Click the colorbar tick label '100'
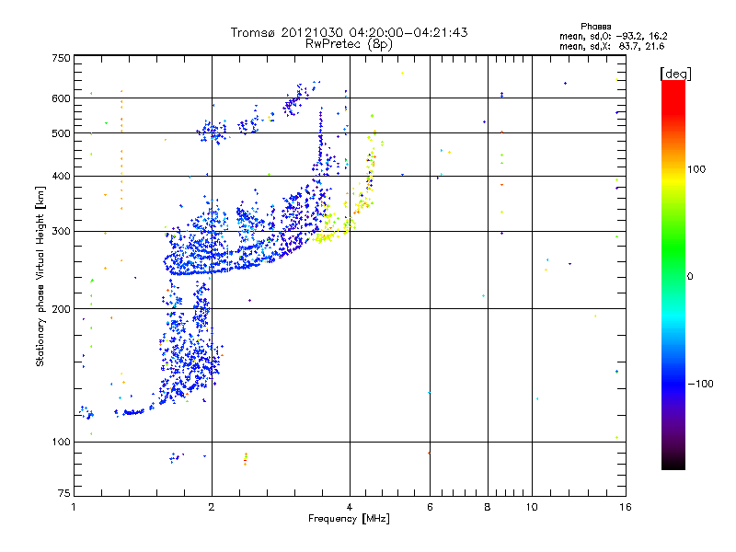Image resolution: width=736 pixels, height=552 pixels. 696,169
